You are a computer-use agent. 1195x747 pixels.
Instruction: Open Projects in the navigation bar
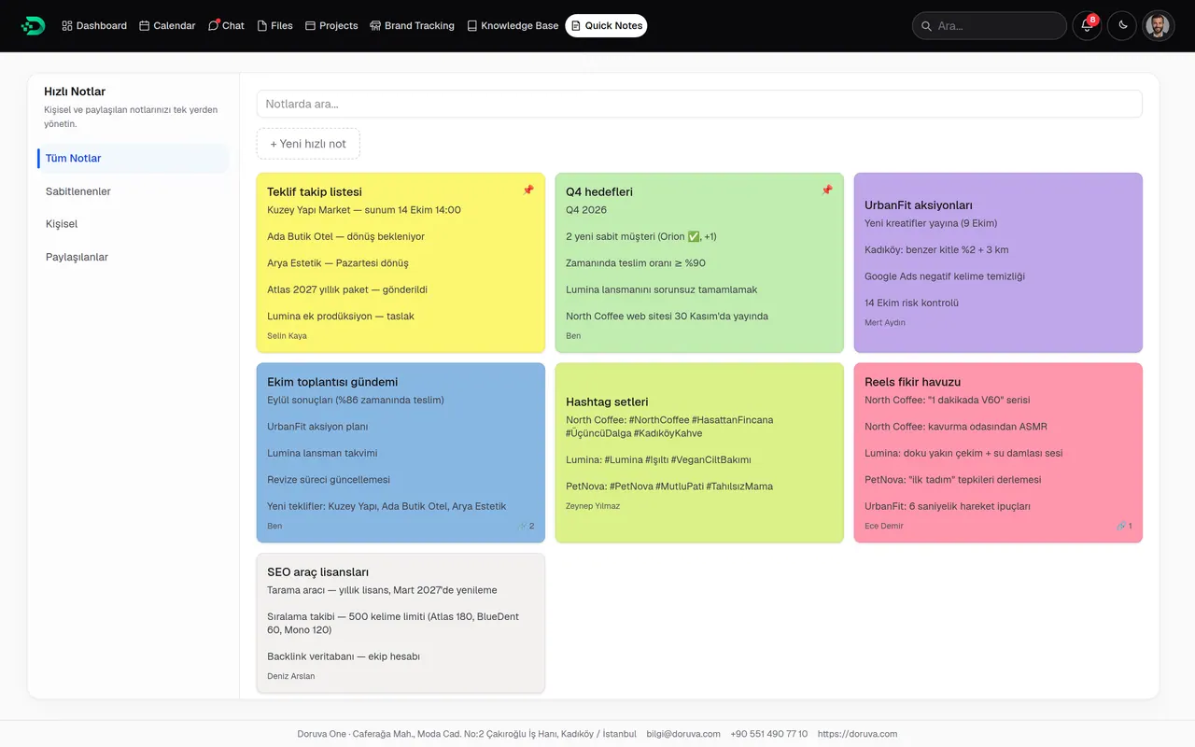point(331,26)
